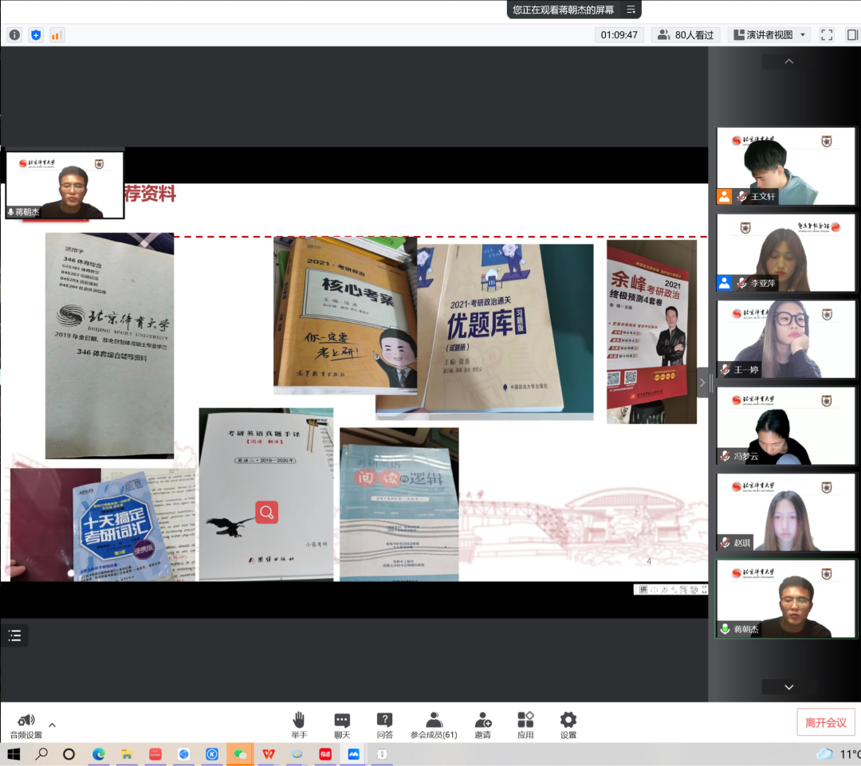Click 蒋朝杰's active green microphone icon
The width and height of the screenshot is (861, 766).
(x=725, y=629)
